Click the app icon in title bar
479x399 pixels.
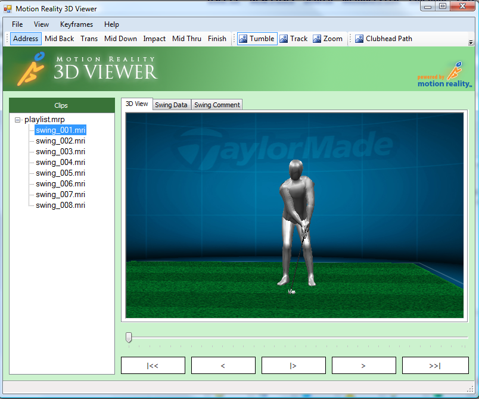click(8, 9)
